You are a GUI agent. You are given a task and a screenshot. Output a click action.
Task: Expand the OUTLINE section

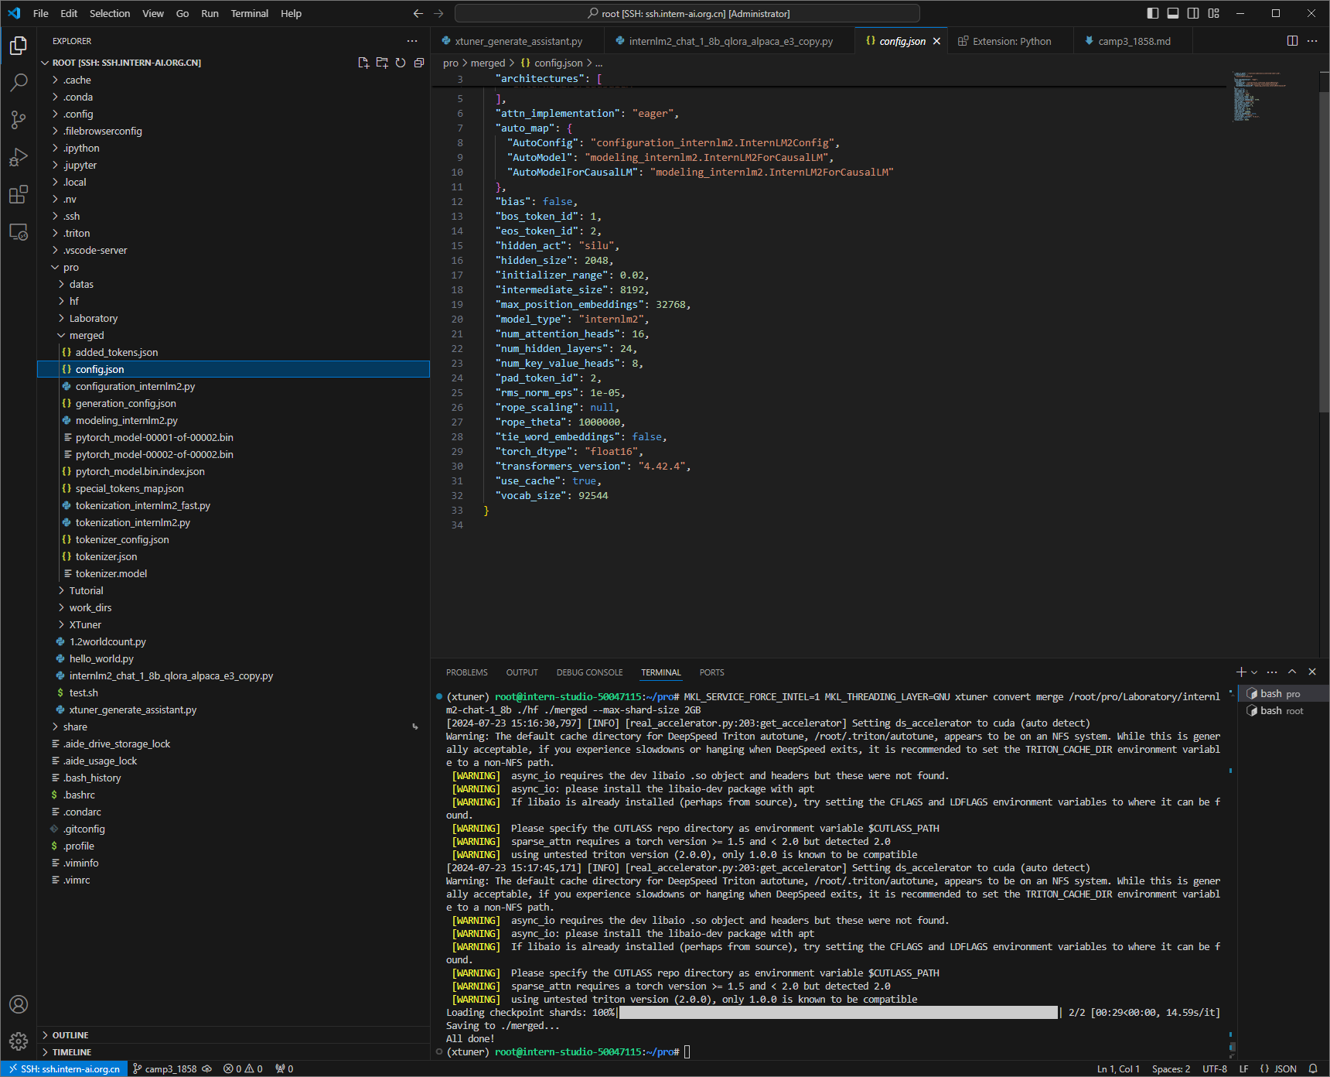point(233,1035)
